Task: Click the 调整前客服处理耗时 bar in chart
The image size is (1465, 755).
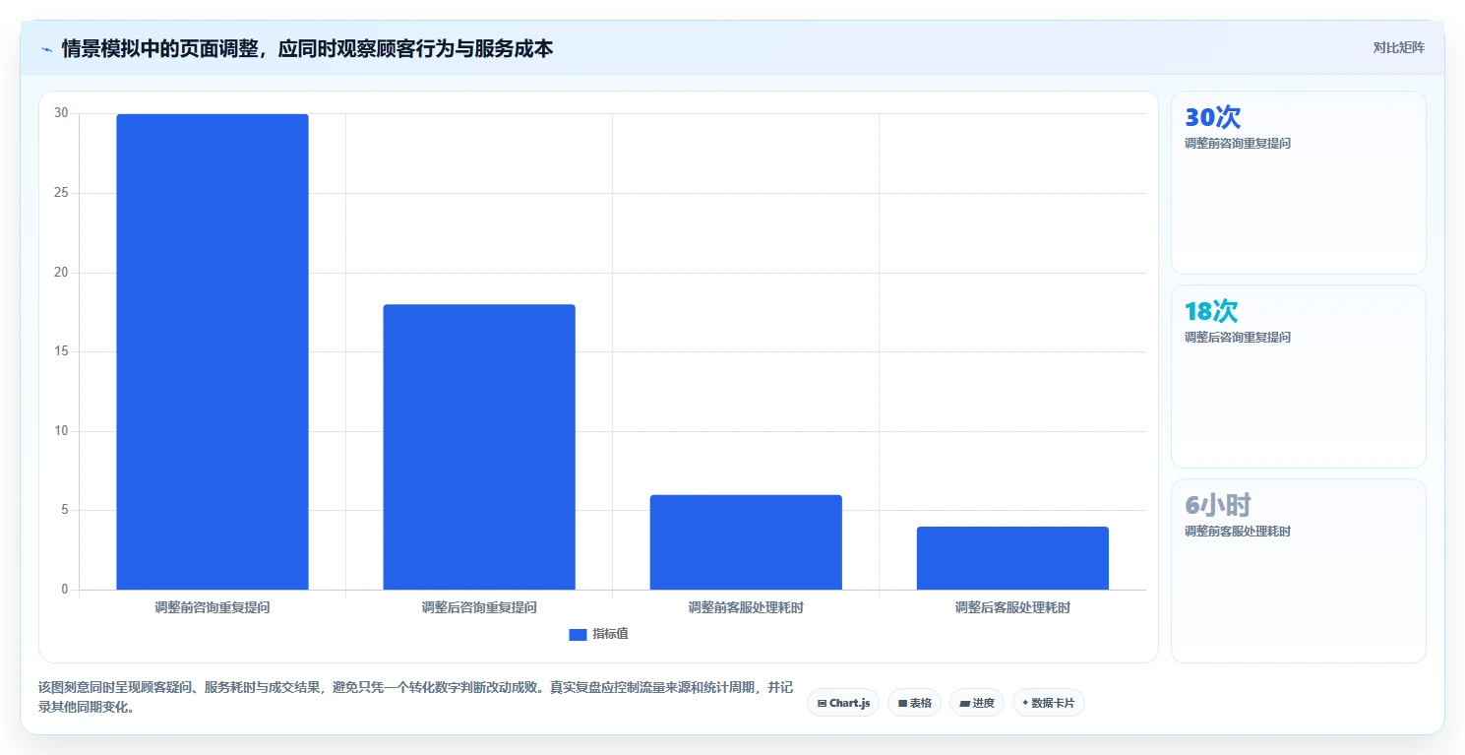Action: click(746, 542)
